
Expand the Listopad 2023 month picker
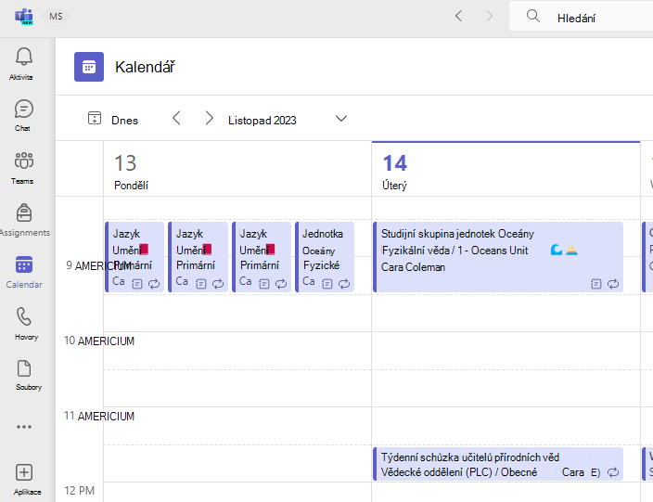341,119
